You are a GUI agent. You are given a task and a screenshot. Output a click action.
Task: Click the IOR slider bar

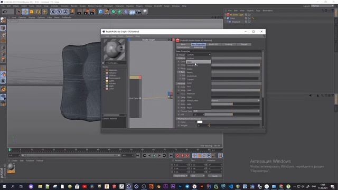[x=232, y=115]
